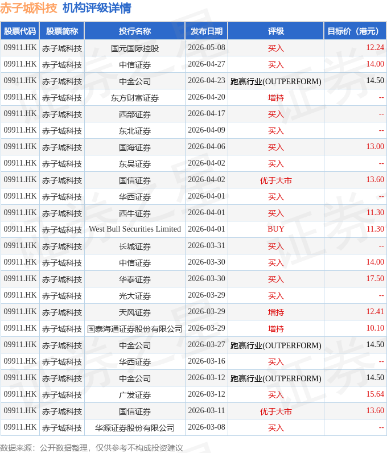Click the 目标价(港元) column header
The image size is (387, 453).
pyautogui.click(x=355, y=31)
